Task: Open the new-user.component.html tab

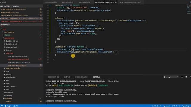Action: 130,2
